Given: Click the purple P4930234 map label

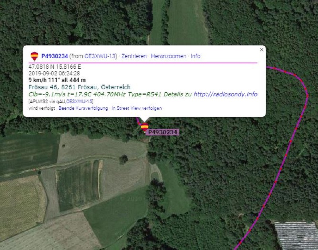Looking at the screenshot, I should click(162, 132).
